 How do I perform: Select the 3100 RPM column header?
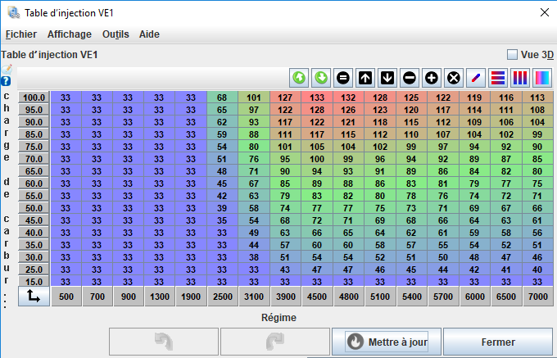(254, 297)
